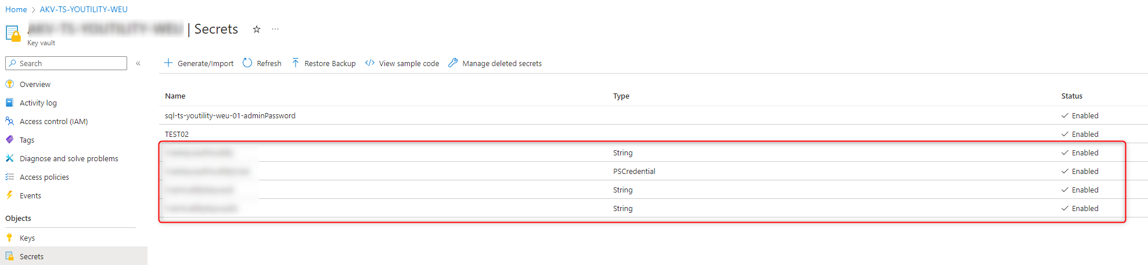Open View sample code

pyautogui.click(x=409, y=64)
